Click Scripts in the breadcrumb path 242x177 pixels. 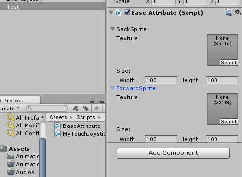85,117
